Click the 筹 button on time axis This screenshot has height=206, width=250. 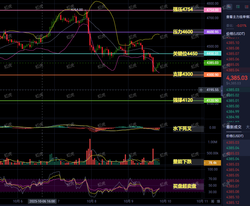tap(213, 201)
